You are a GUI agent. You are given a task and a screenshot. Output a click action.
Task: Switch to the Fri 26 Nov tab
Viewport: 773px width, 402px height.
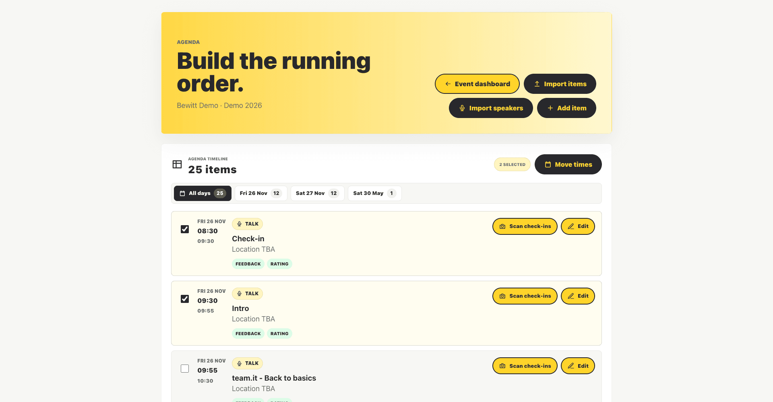click(261, 193)
